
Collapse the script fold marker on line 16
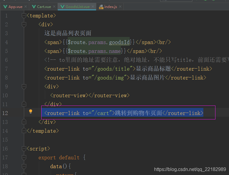(x=24, y=149)
